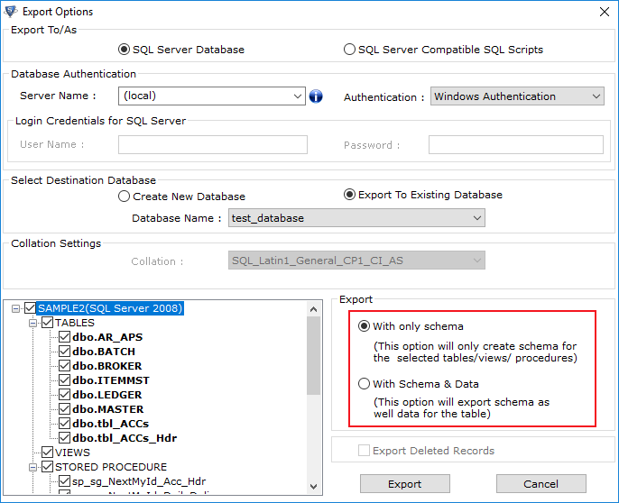The image size is (619, 503).
Task: Click the Export Options app logo icon
Action: coord(11,12)
